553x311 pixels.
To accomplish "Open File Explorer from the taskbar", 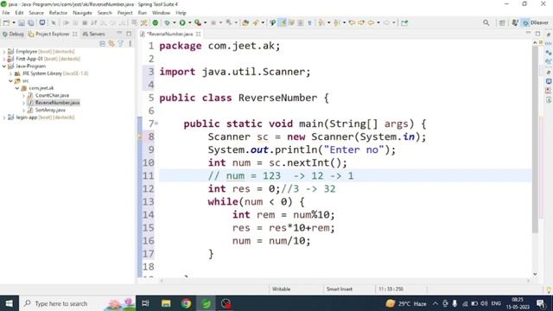I will (166, 303).
